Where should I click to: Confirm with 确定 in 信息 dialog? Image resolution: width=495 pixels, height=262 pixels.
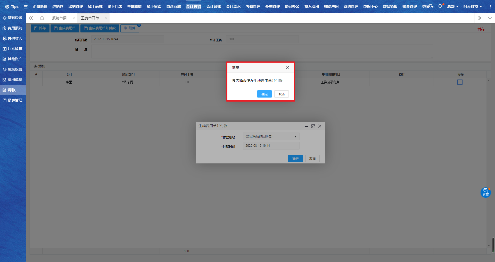(264, 94)
